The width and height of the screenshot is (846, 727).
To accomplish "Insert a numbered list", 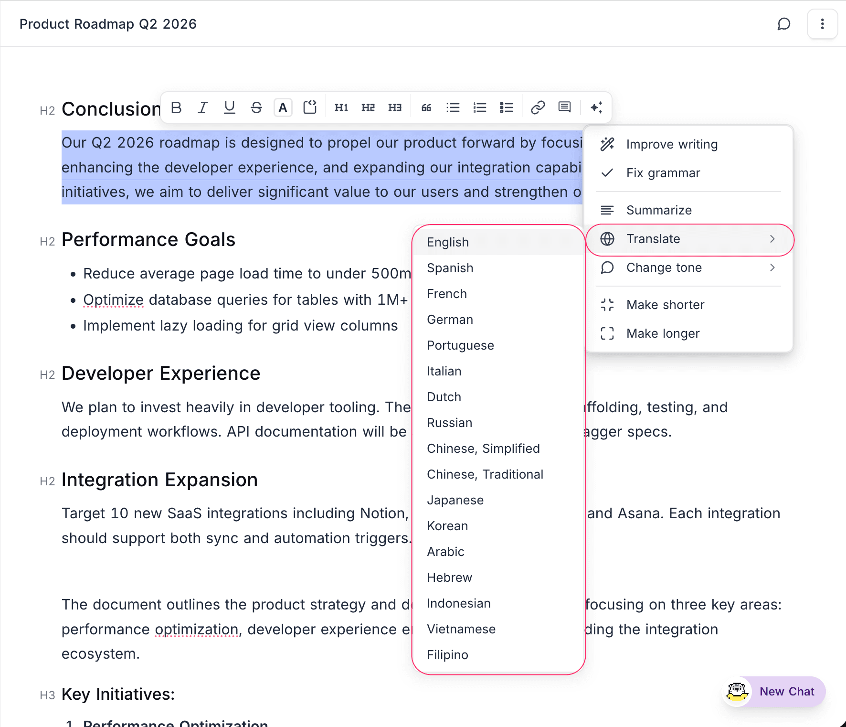I will tap(480, 107).
